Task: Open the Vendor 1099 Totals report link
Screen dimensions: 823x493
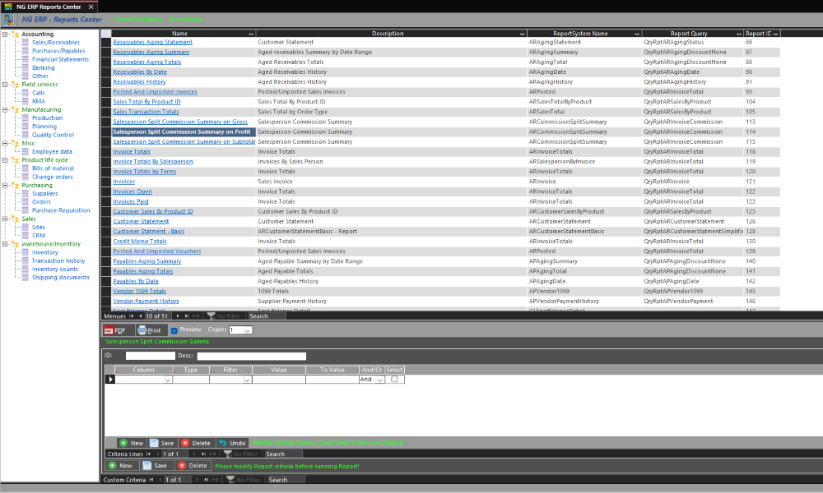Action: coord(139,291)
